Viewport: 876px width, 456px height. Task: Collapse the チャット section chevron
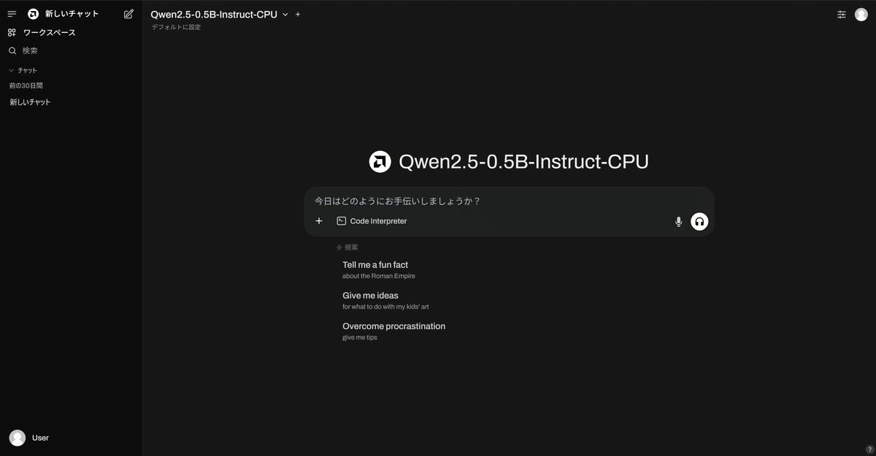coord(9,69)
